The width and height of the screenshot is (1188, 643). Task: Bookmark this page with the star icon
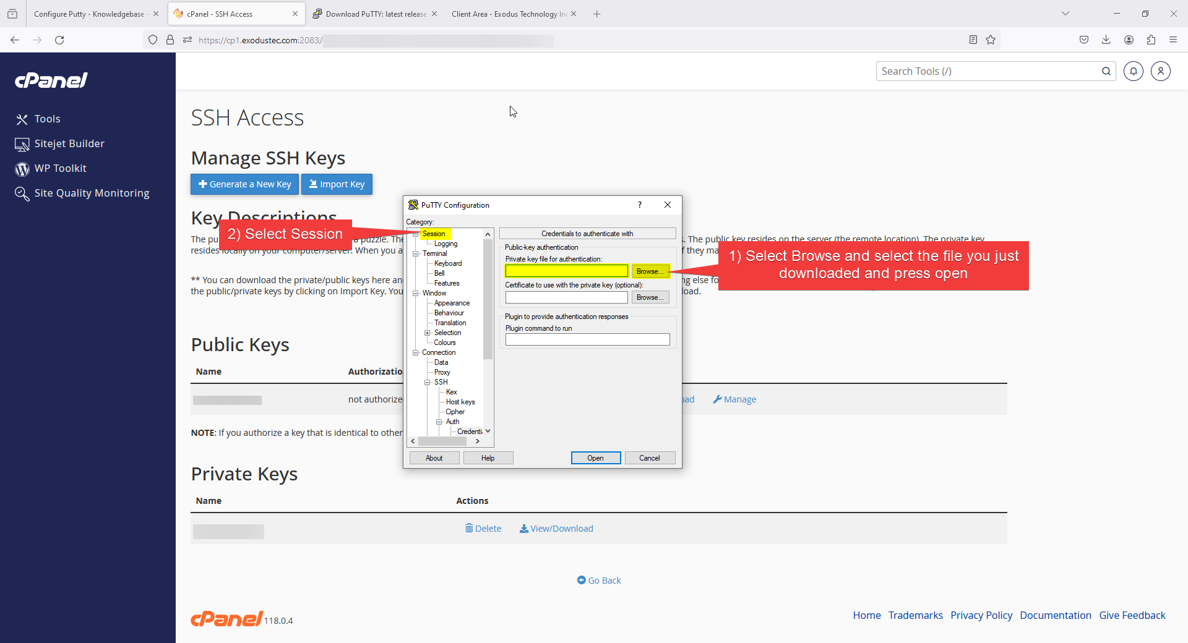coord(991,40)
